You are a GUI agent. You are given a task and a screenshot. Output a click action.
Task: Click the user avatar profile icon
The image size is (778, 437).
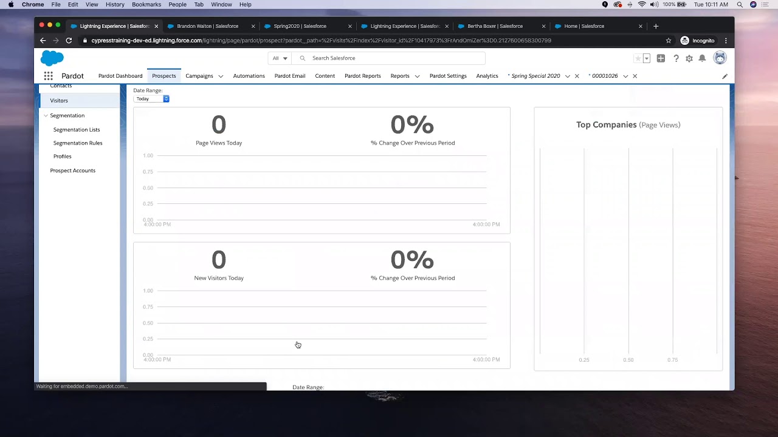(720, 58)
